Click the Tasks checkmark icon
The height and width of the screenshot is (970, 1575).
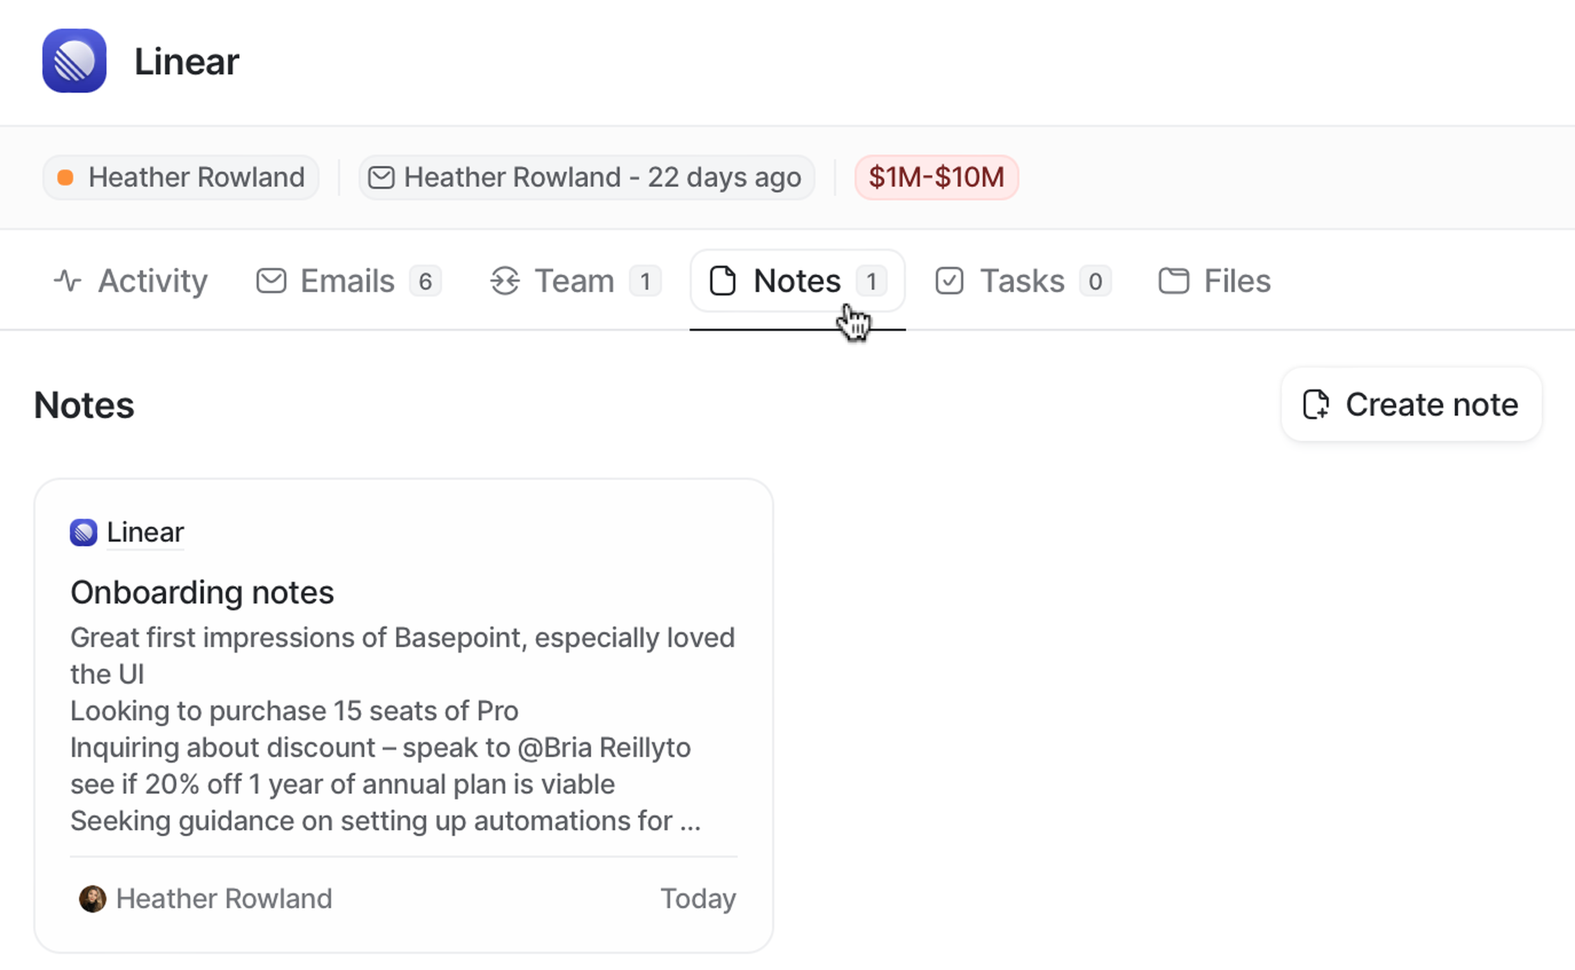tap(949, 281)
